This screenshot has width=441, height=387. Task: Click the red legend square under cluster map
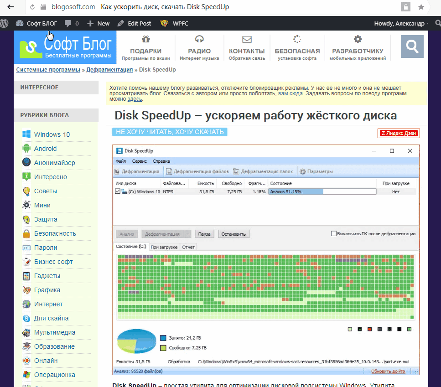[x=369, y=329]
